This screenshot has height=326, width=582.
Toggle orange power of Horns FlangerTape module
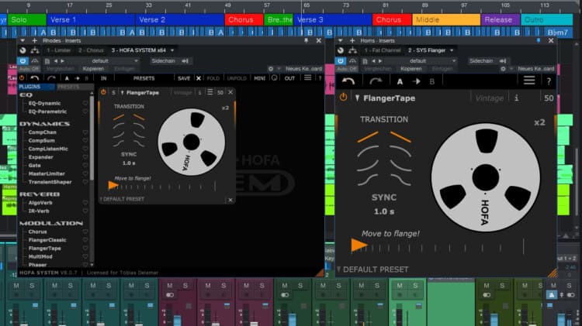tap(343, 98)
